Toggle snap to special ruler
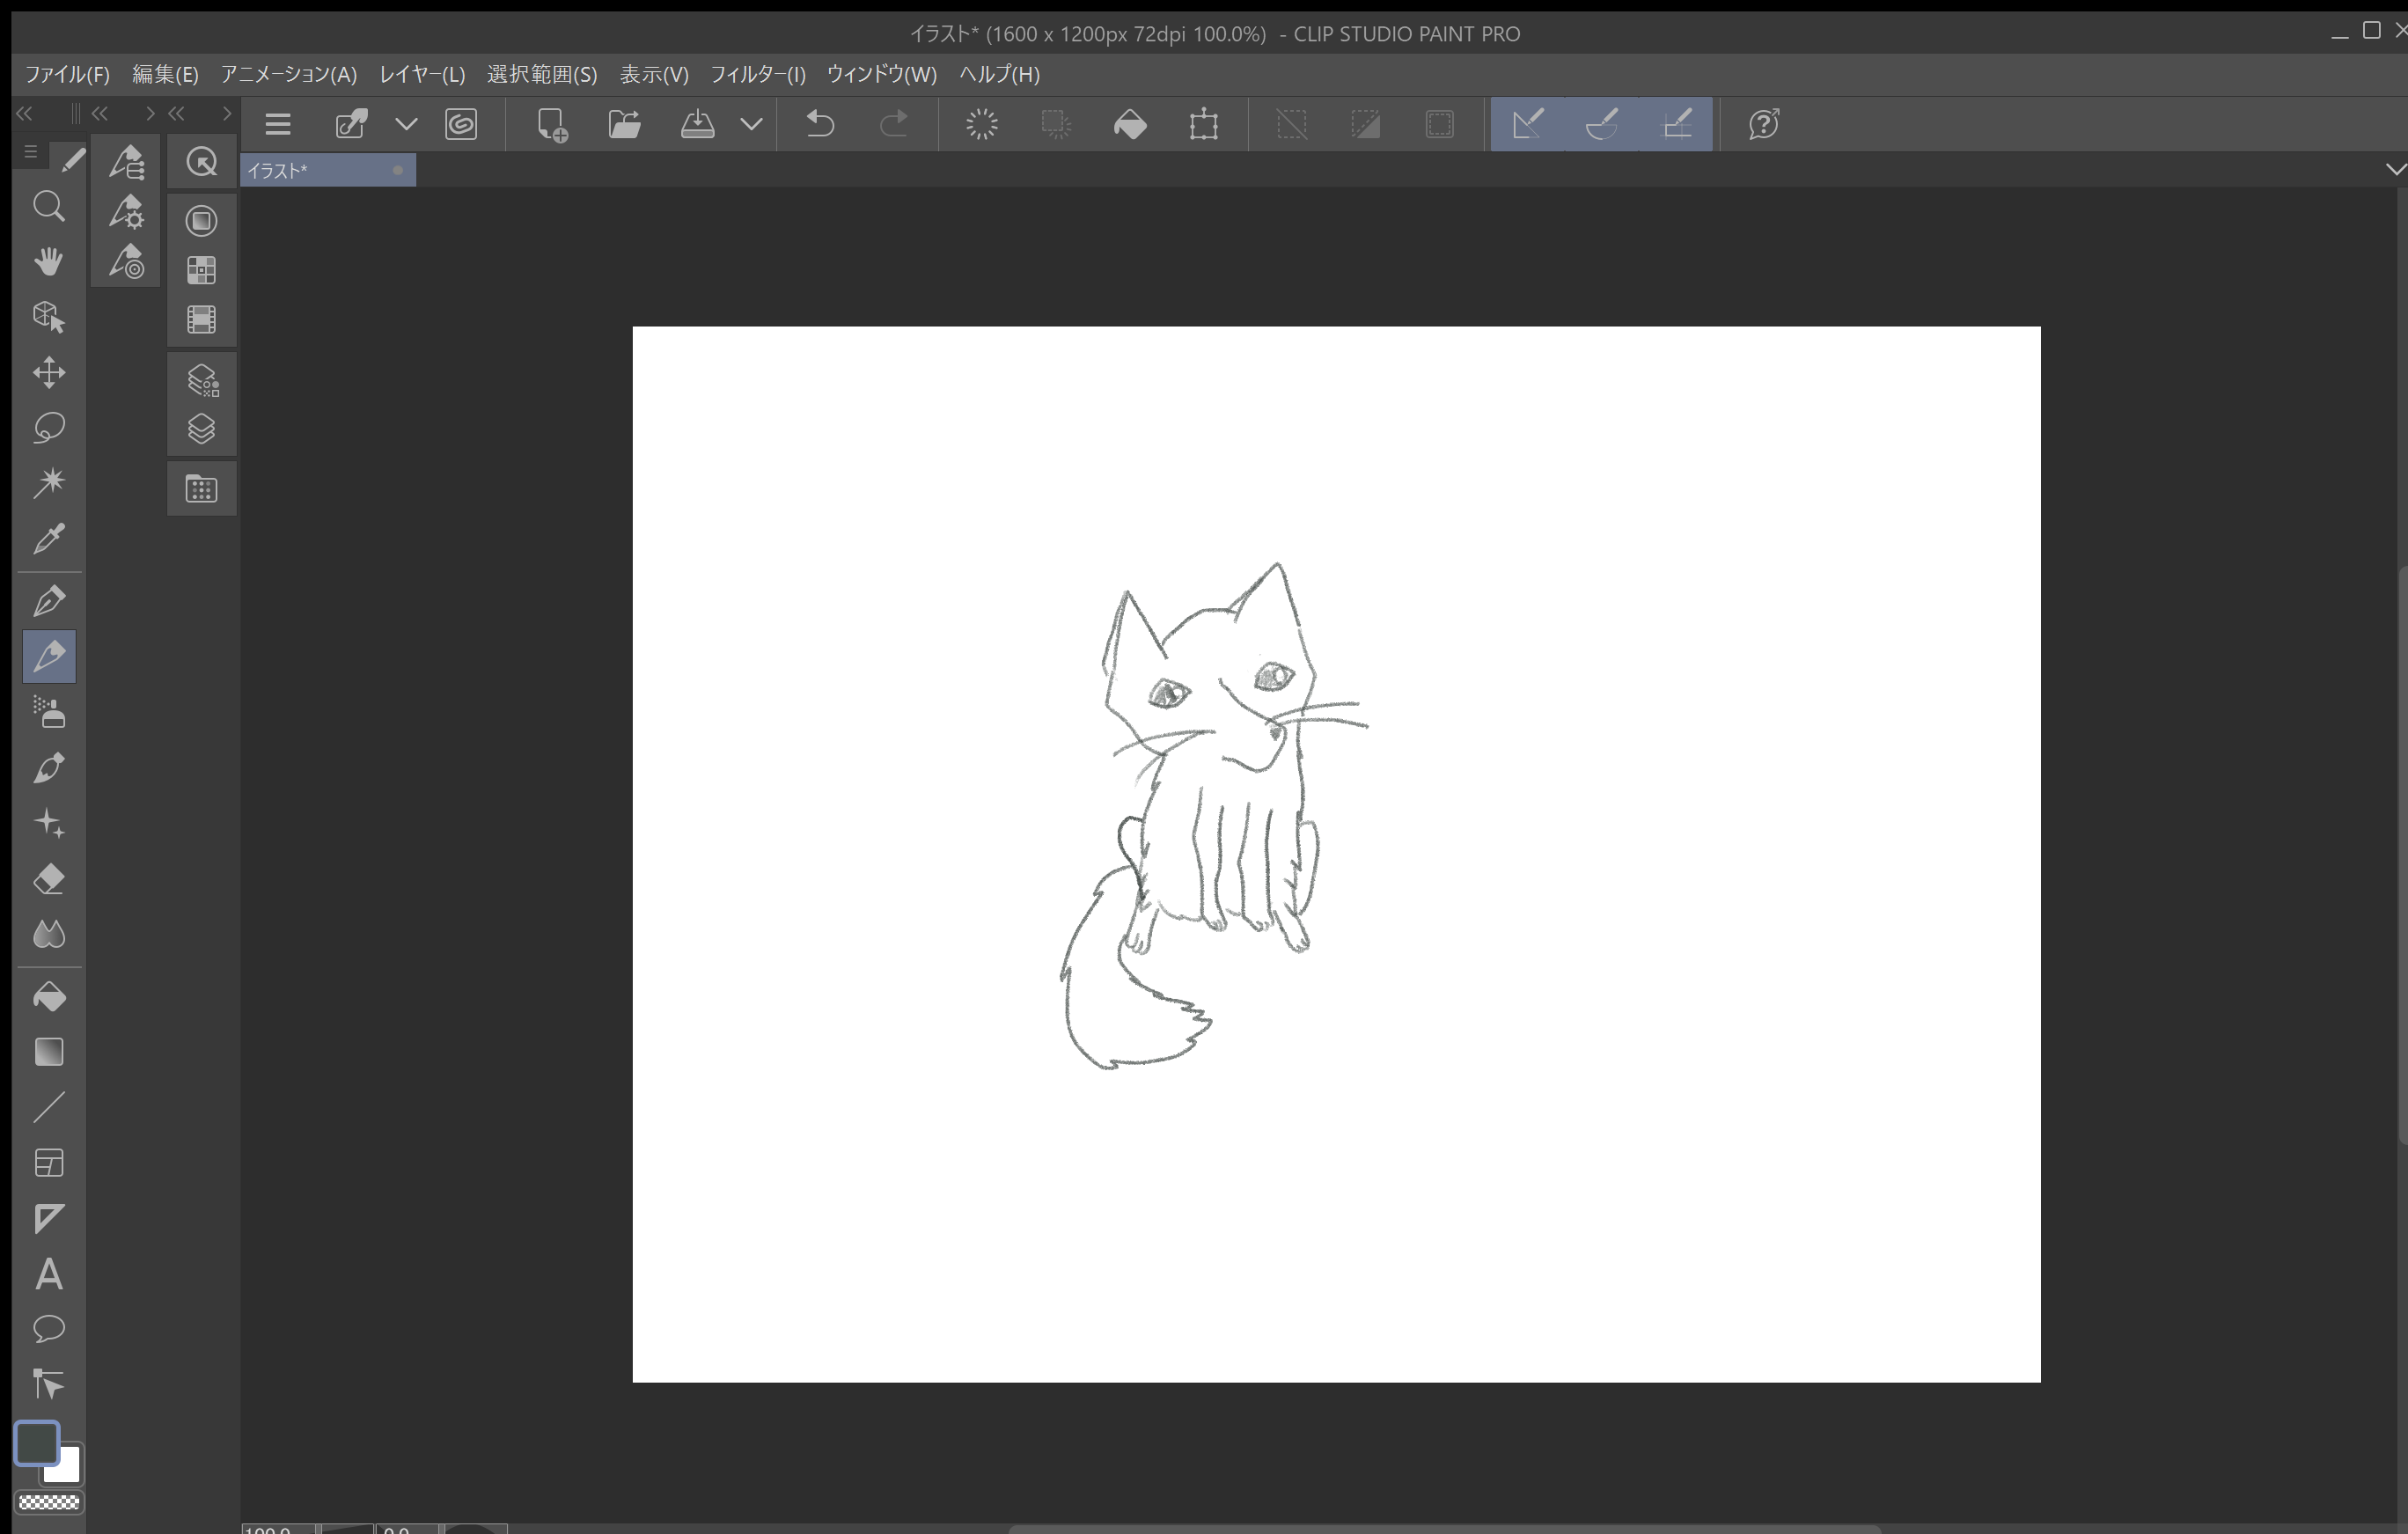Image resolution: width=2408 pixels, height=1534 pixels. point(1601,124)
